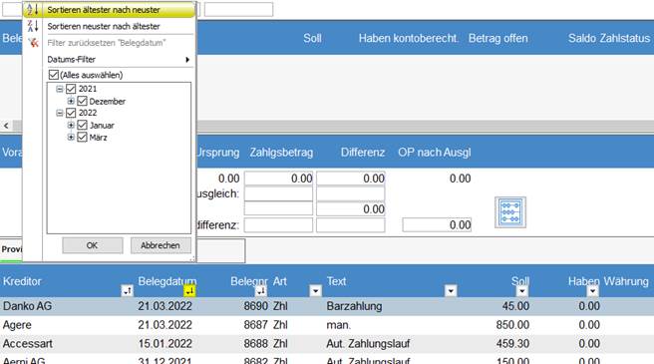
Task: Expand the Dezember tree node
Action: [71, 101]
